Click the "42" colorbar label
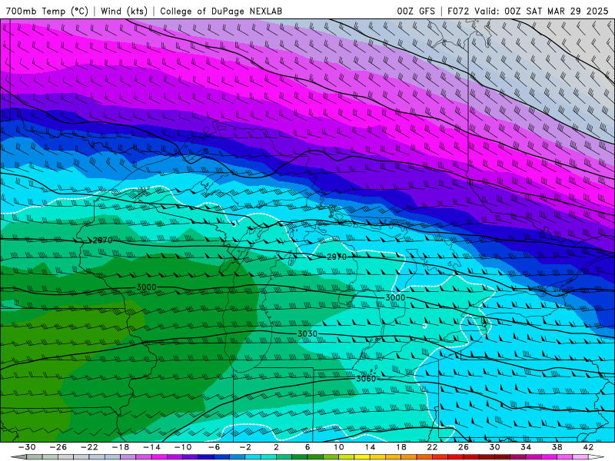615x461 pixels. pyautogui.click(x=588, y=447)
